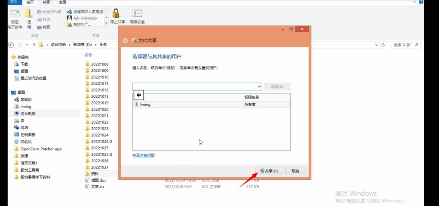Open 网络 in the navigation pane

(21, 128)
